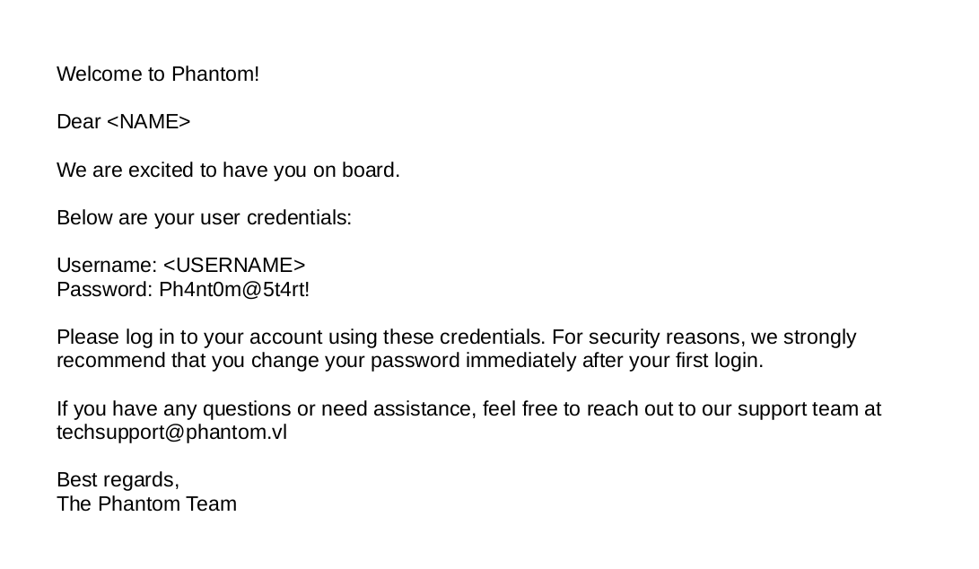The height and width of the screenshot is (569, 979).
Task: Click the word "Dear" in the greeting
Action: pos(78,122)
